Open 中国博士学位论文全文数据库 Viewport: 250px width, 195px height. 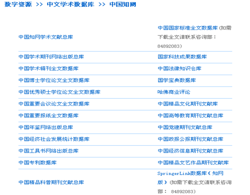(54, 80)
